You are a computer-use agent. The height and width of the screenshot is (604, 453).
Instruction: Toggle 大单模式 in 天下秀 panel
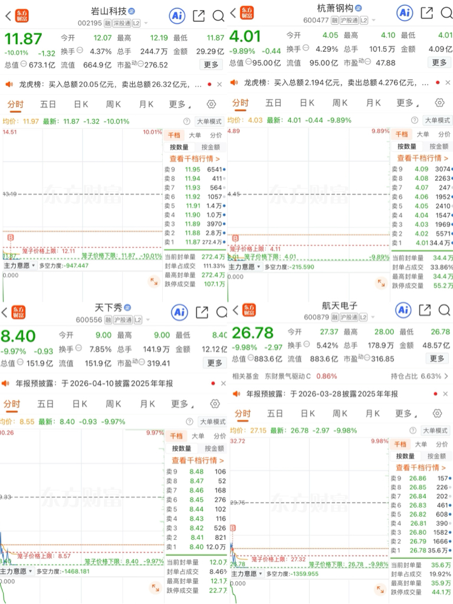(212, 421)
